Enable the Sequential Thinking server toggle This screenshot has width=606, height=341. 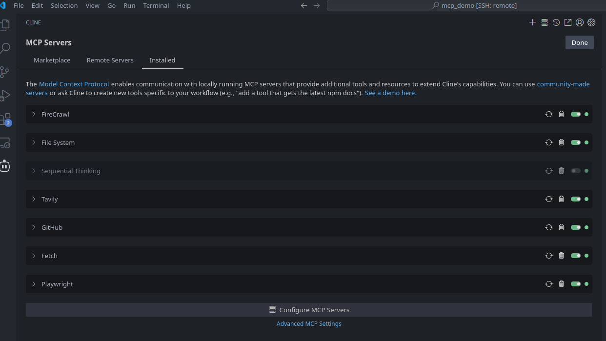pos(576,171)
